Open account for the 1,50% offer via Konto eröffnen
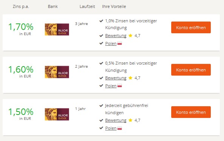224x141 pixels. 191,112
